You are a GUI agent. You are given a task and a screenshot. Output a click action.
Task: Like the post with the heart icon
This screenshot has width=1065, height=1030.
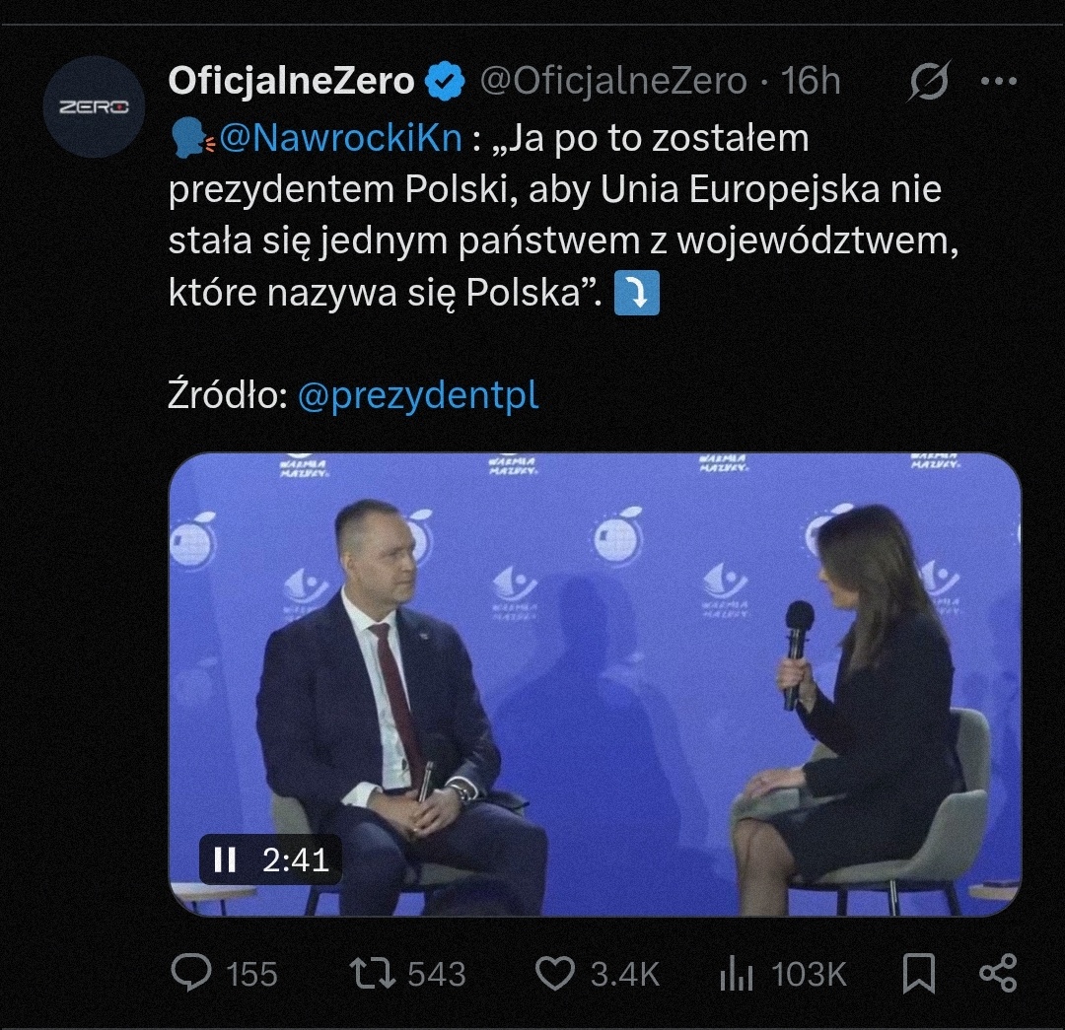(554, 974)
